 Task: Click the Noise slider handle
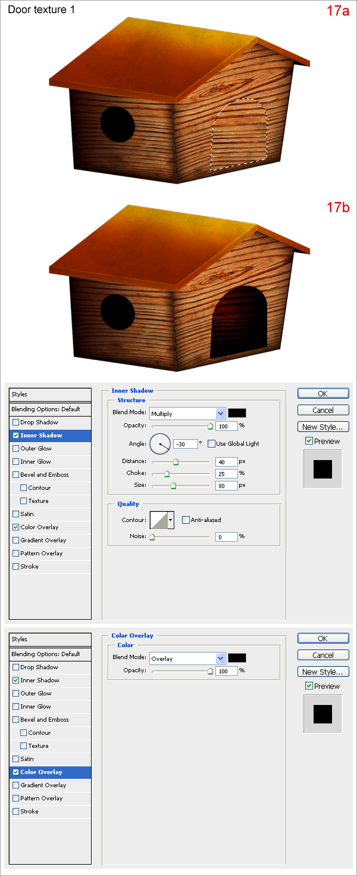click(152, 536)
